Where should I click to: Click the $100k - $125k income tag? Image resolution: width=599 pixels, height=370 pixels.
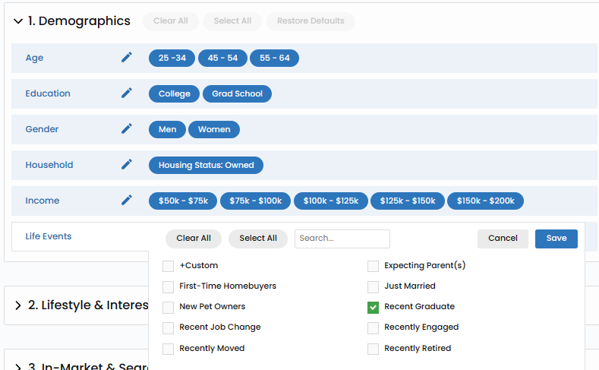330,201
